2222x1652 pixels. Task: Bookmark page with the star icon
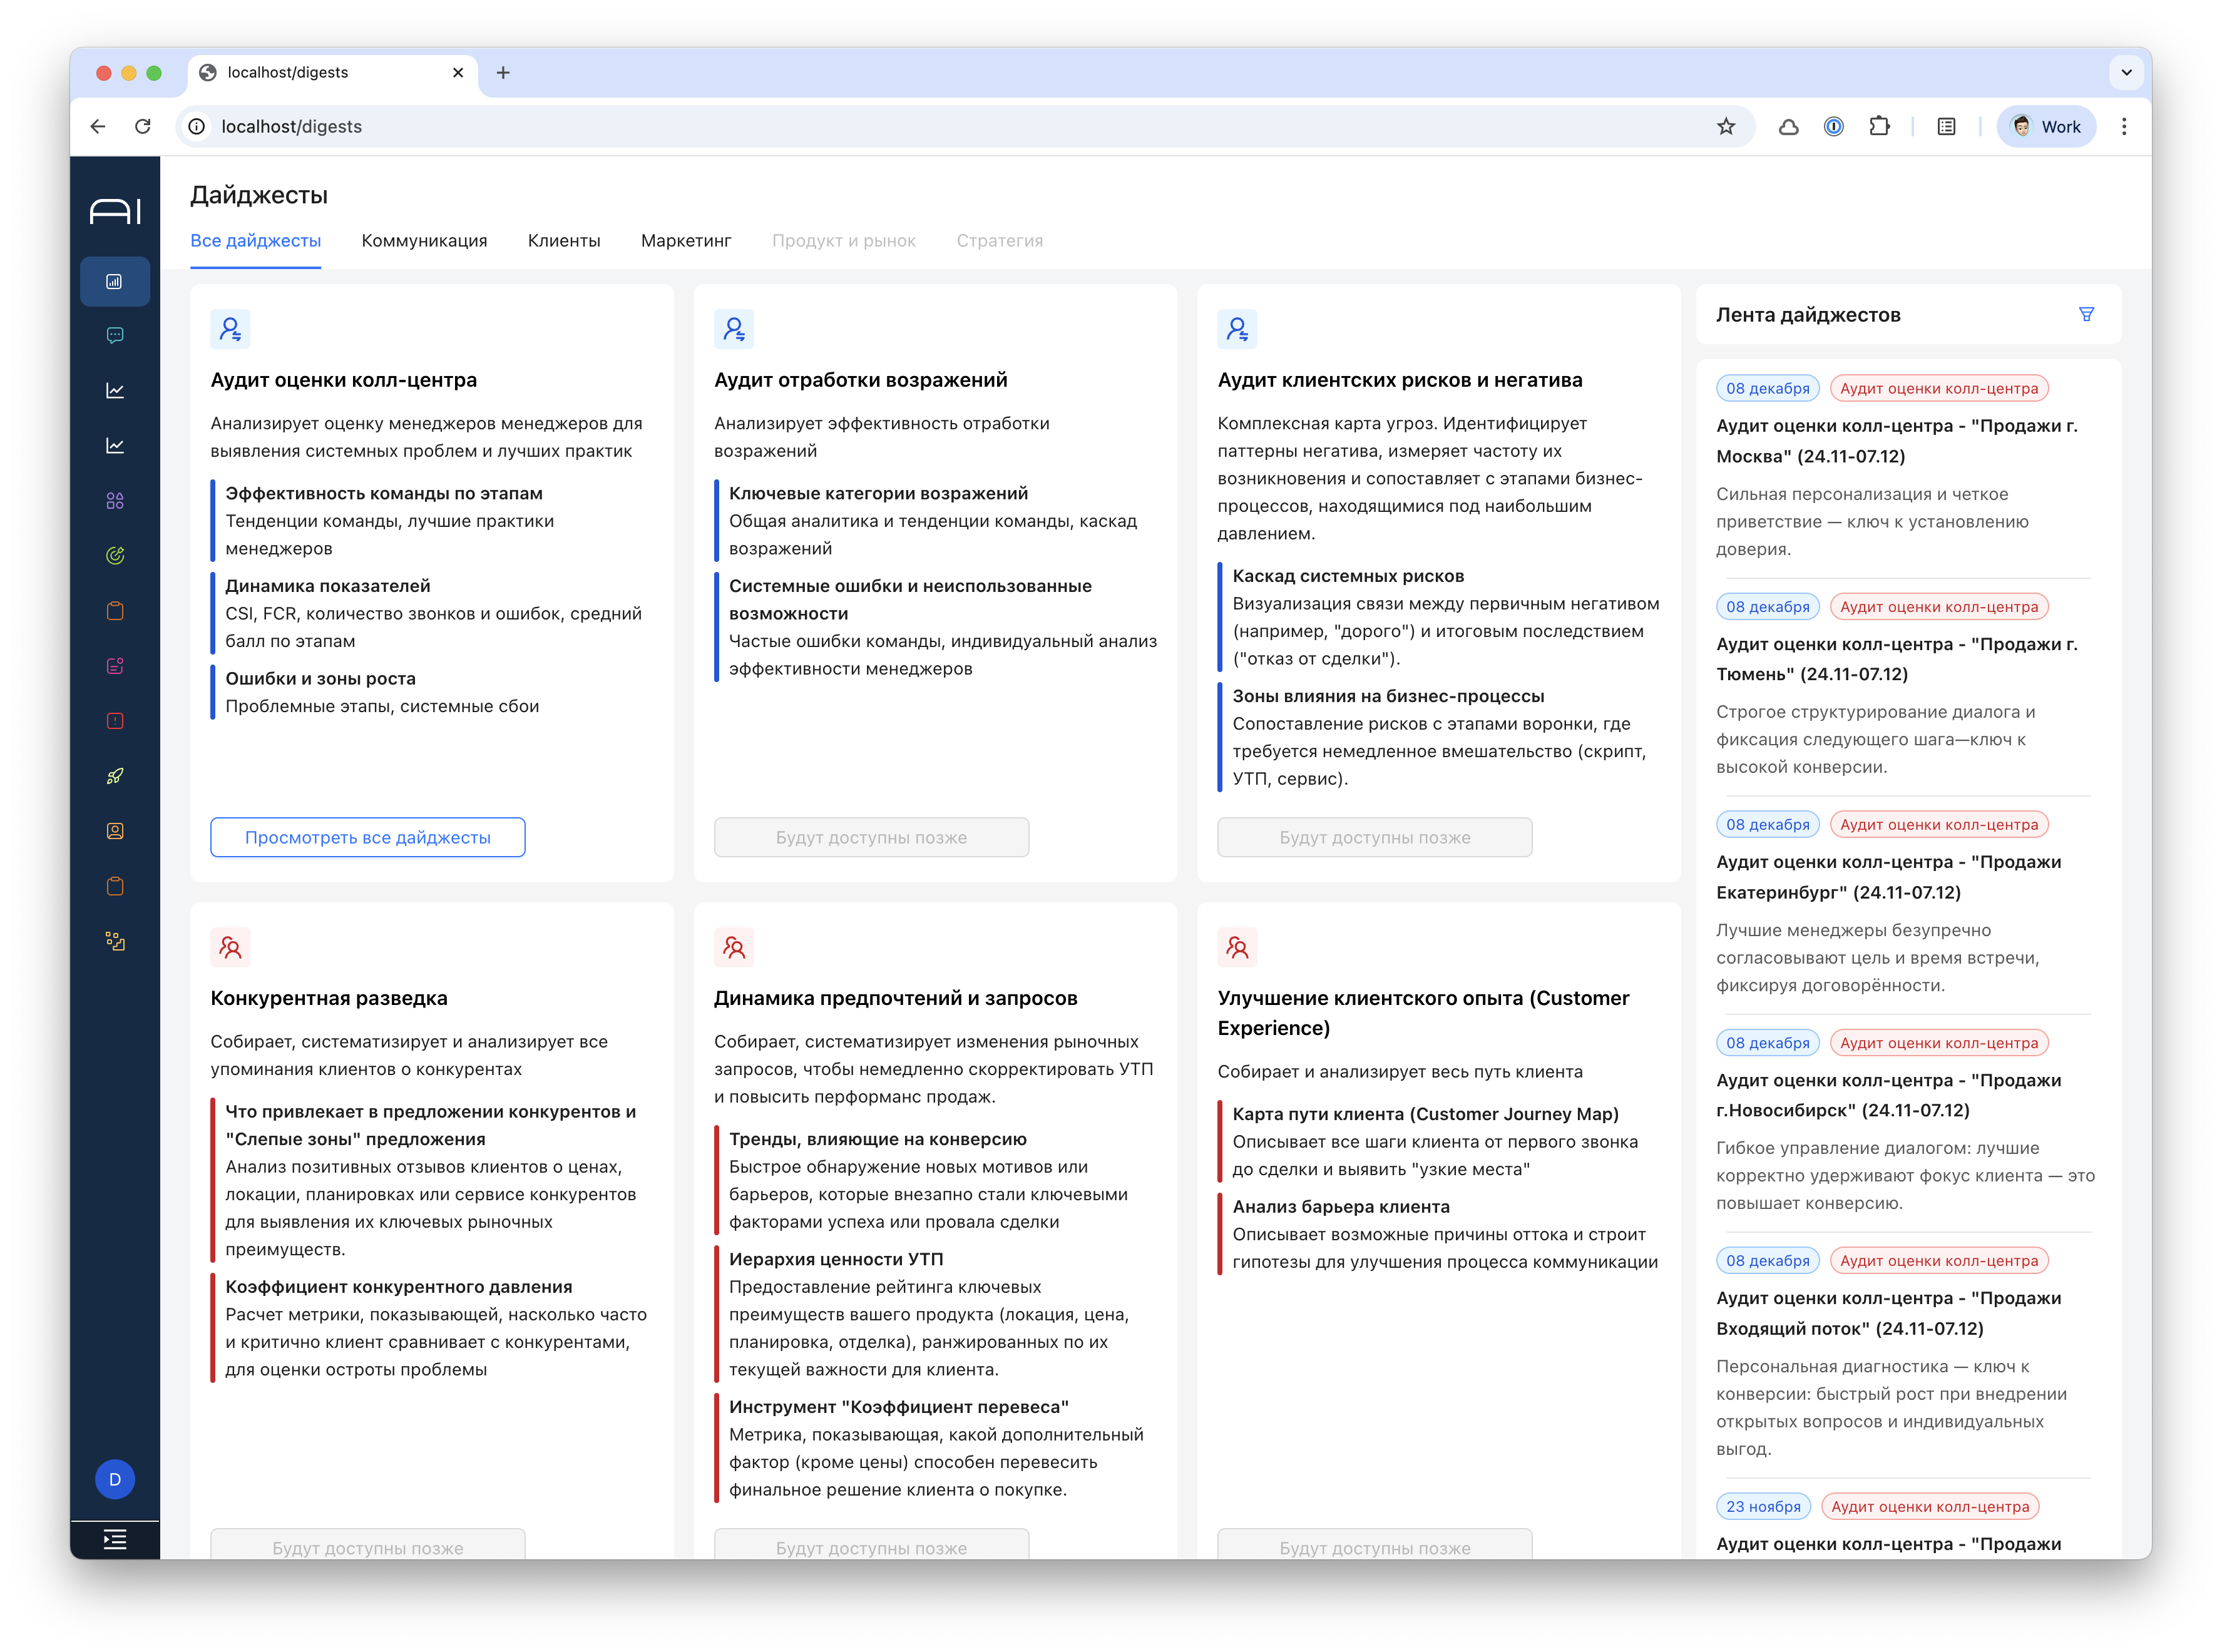(x=1726, y=127)
